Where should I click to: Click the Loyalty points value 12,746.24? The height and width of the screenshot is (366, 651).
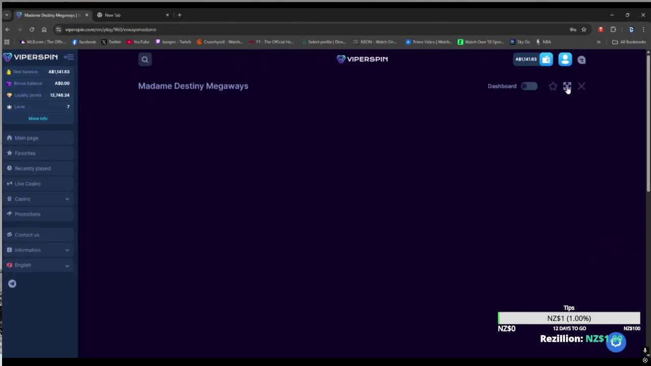tap(60, 95)
